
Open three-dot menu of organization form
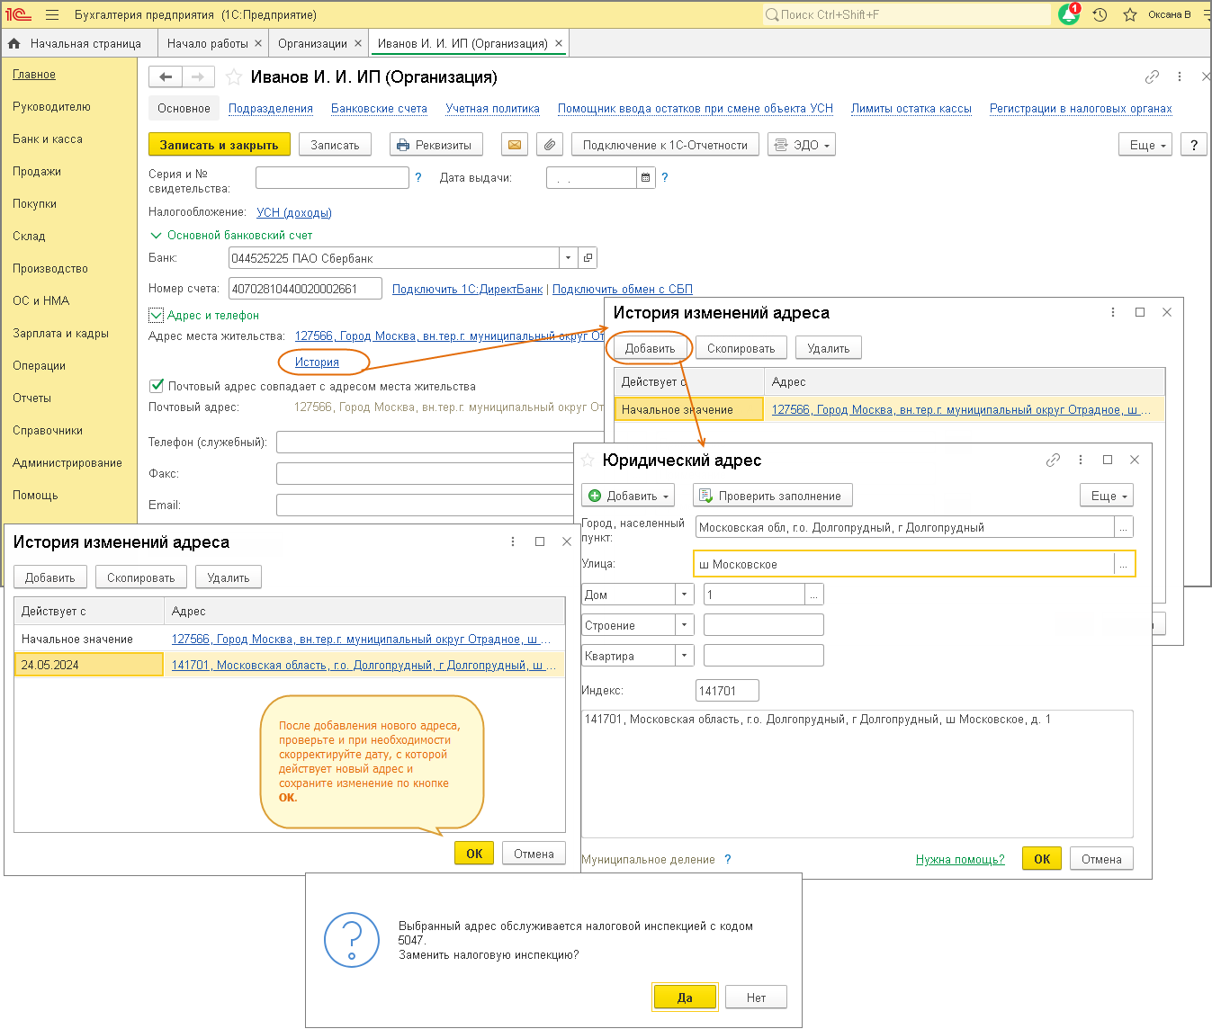(x=1180, y=77)
